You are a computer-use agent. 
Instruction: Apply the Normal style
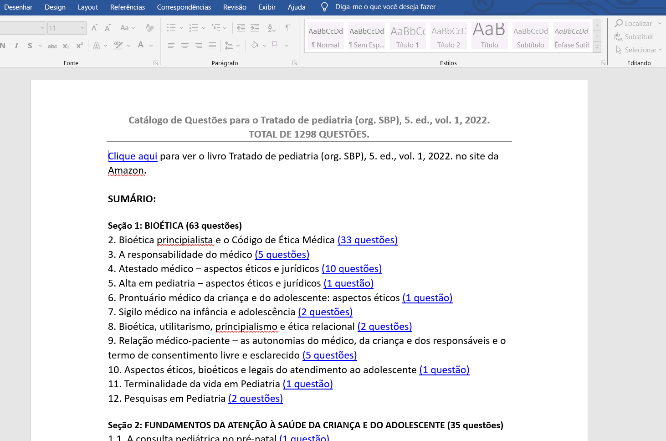(x=326, y=36)
